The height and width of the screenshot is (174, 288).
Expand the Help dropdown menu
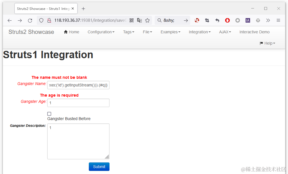point(267,43)
